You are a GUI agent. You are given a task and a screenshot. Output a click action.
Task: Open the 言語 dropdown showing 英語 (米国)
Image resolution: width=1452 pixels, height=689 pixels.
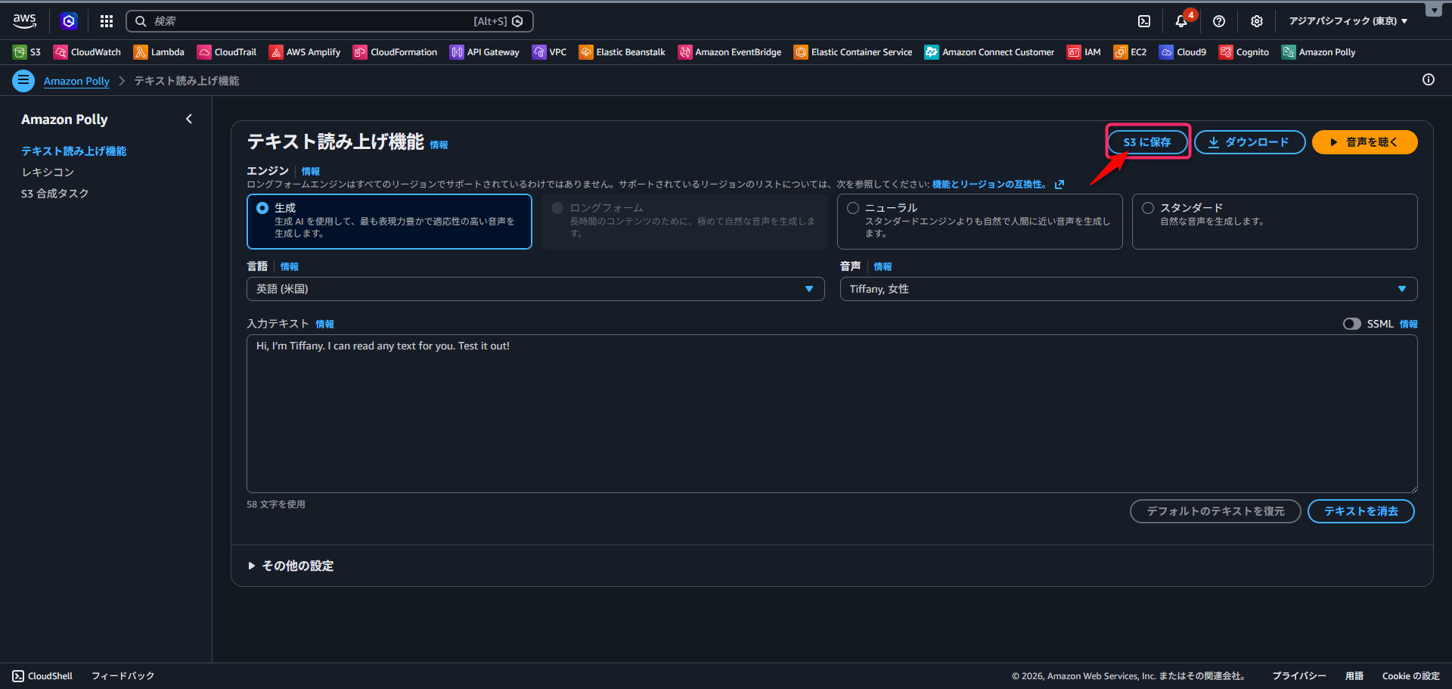[x=535, y=289]
